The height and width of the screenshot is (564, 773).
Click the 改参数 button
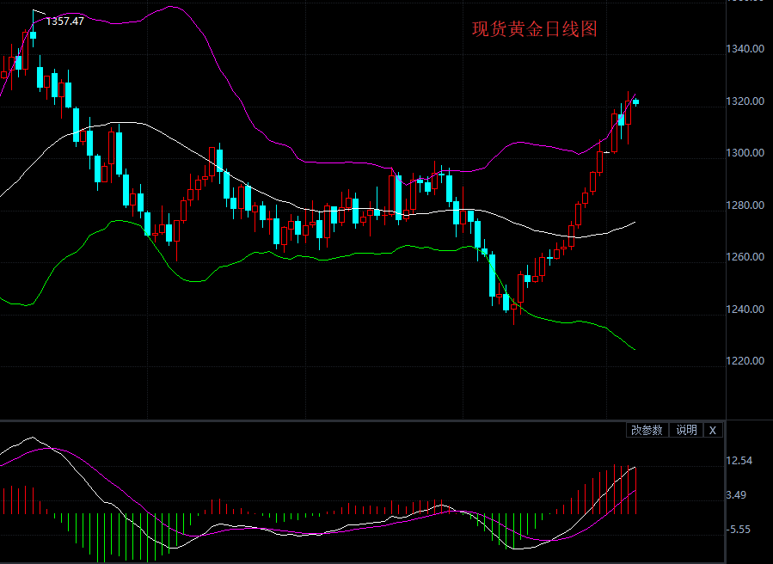click(x=647, y=430)
